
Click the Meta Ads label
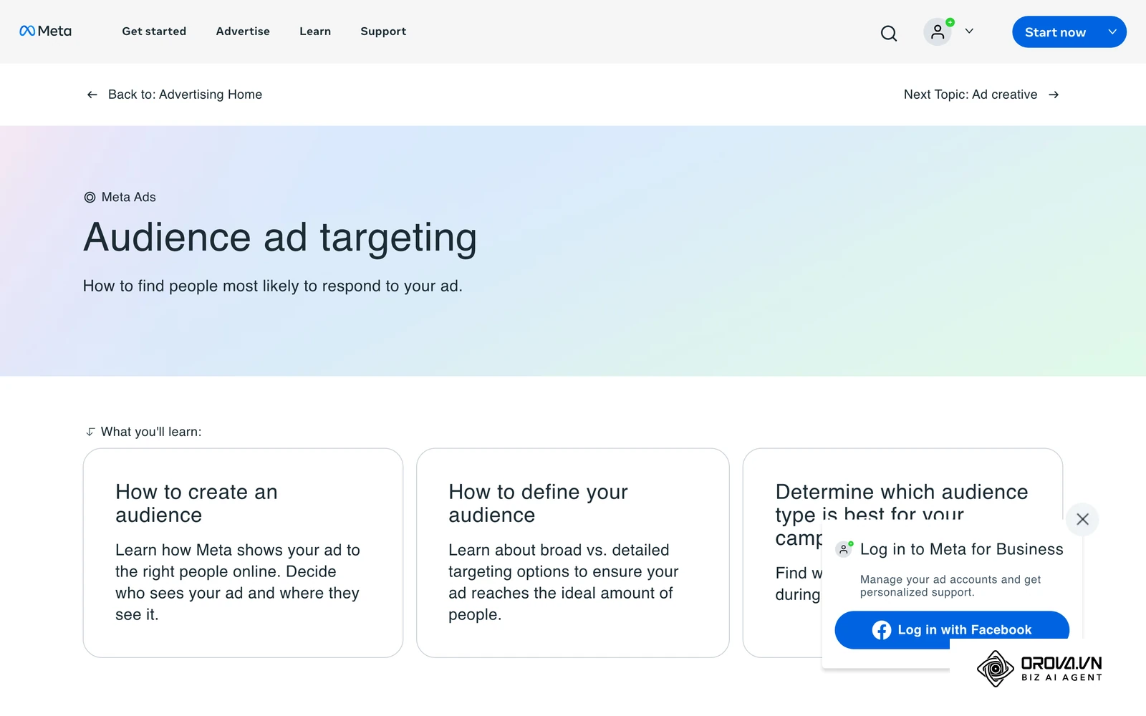(x=129, y=197)
